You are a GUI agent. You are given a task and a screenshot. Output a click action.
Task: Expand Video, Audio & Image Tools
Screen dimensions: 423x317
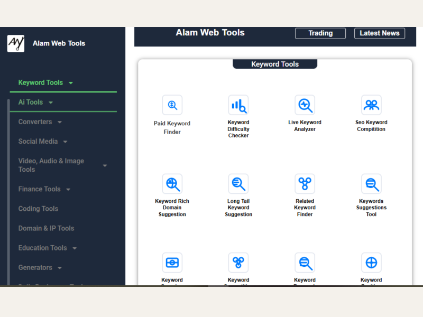tap(62, 165)
